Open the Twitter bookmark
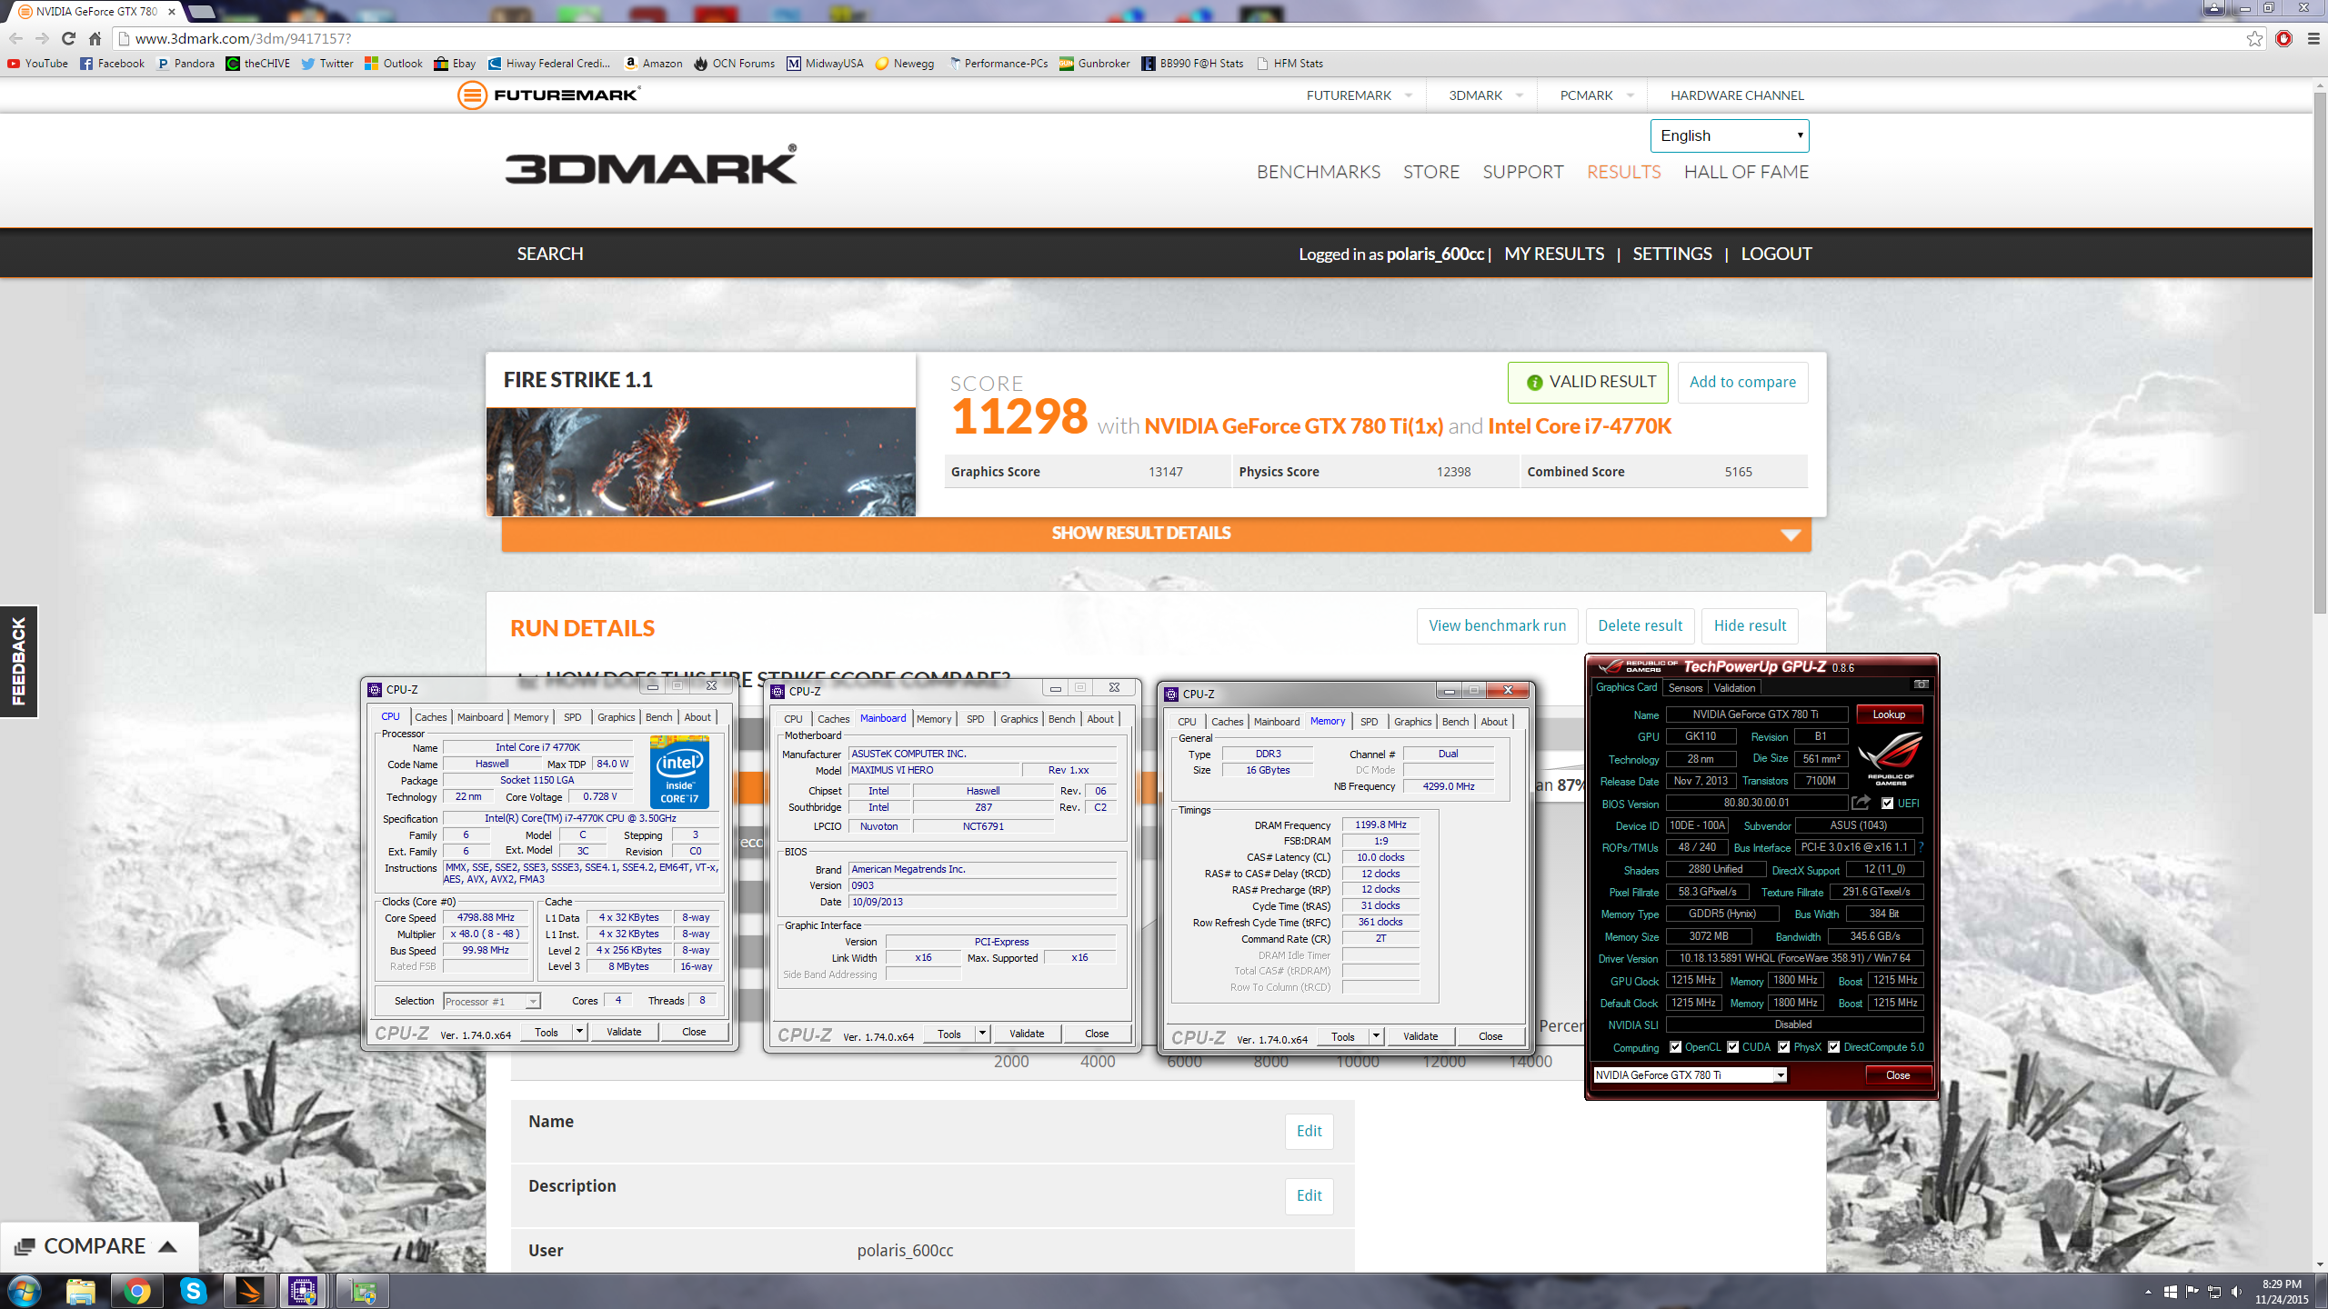Viewport: 2328px width, 1309px height. [327, 64]
